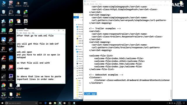Click File tab in File Explorer window
This screenshot has width=187, height=105.
click(76, 17)
